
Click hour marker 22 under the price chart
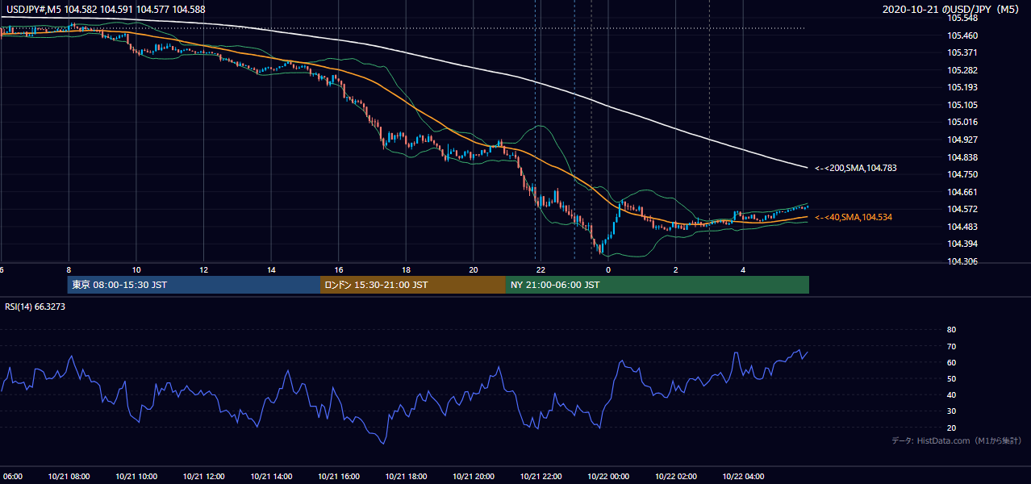click(541, 269)
